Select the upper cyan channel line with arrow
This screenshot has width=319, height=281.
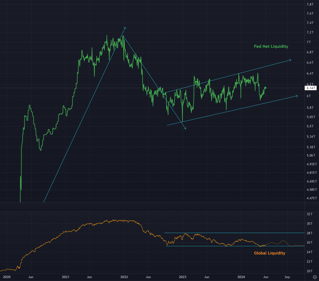[225, 77]
